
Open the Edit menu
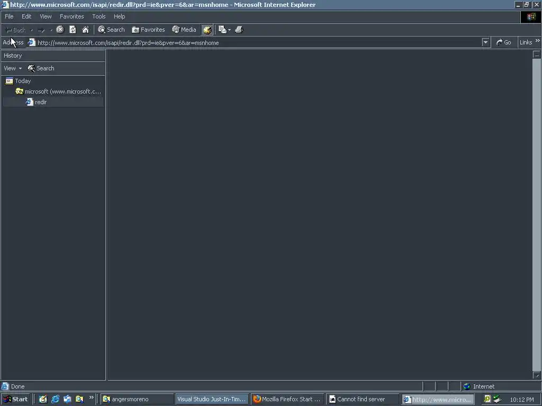[26, 16]
